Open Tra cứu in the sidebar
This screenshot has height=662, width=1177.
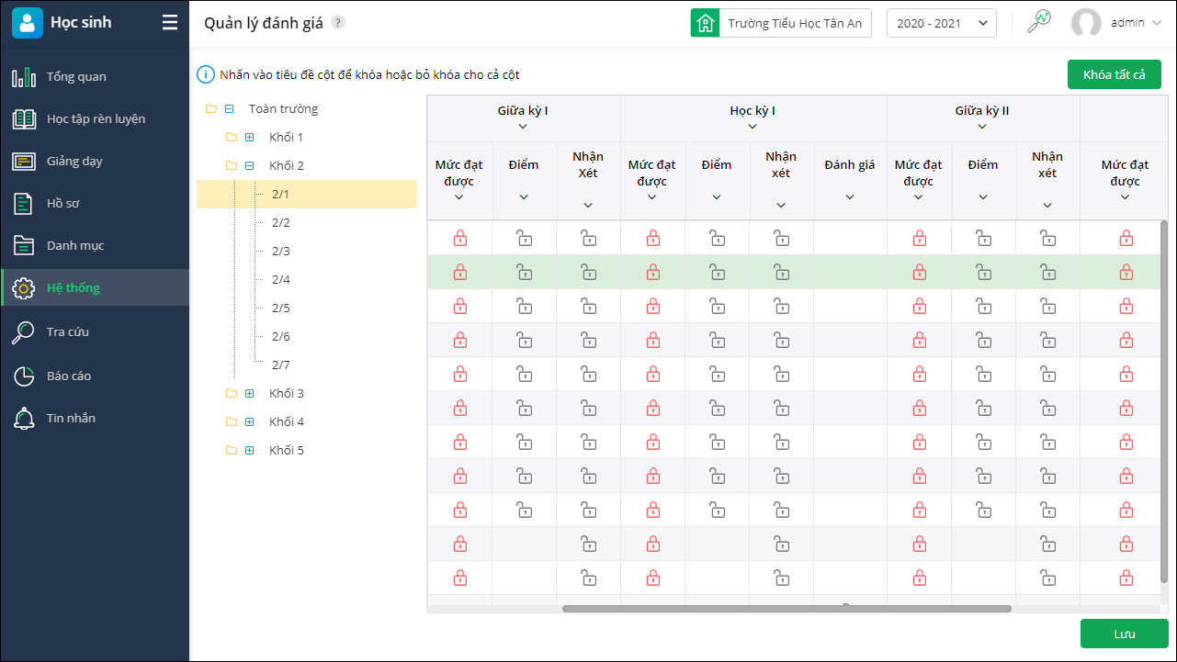[68, 332]
